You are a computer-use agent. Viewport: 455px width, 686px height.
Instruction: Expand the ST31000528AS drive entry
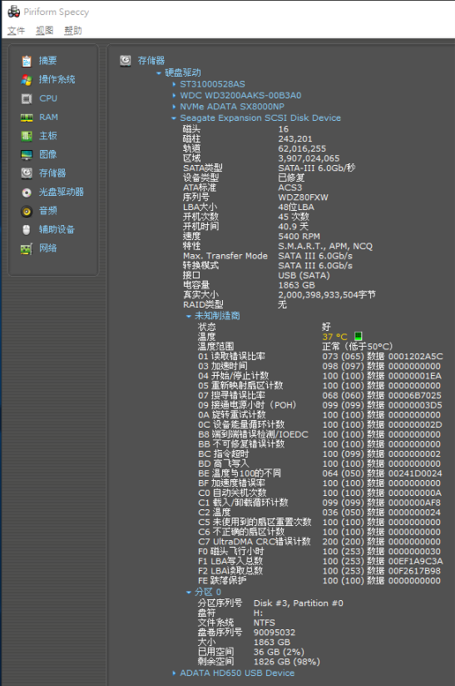click(x=174, y=84)
